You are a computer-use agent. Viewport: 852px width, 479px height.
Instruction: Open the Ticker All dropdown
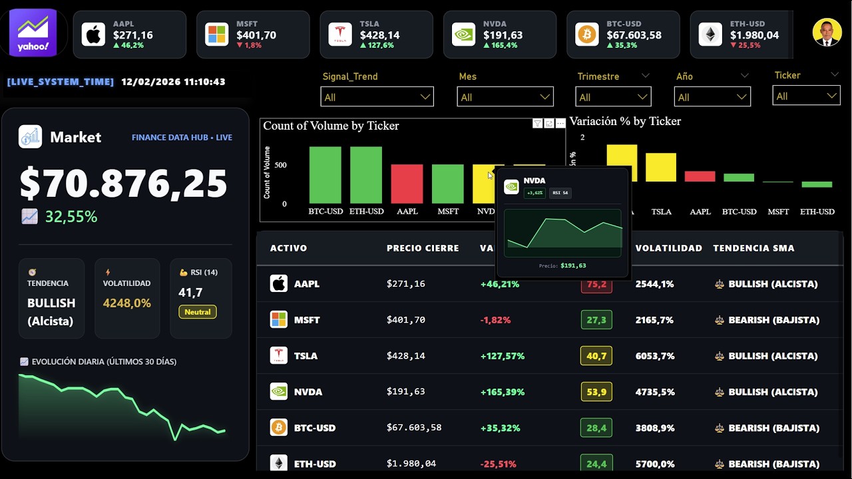[806, 96]
